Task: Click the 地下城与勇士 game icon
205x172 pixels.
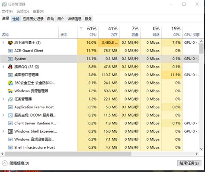Action: pos(10,42)
